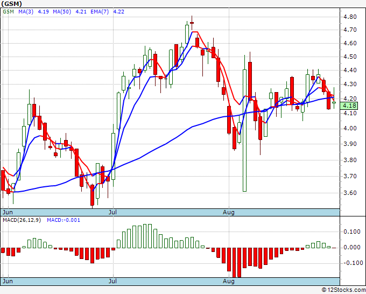Click the 4.10 price axis label
The width and height of the screenshot is (366, 294).
(x=350, y=113)
